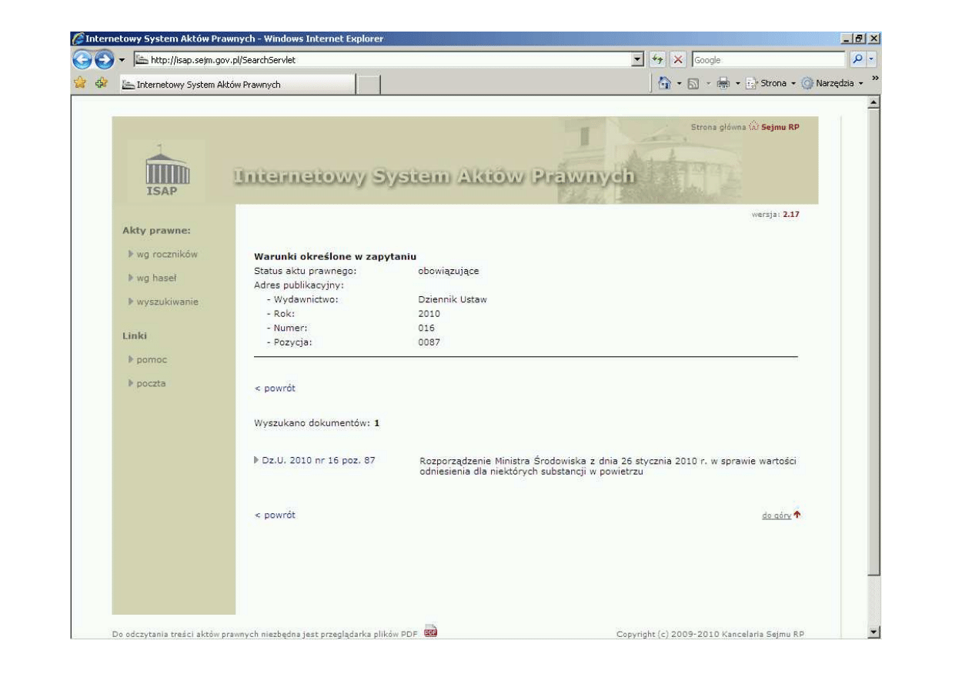Screen dimensions: 972x687
Task: Click the upper '< powrót' link
Action: coord(275,389)
